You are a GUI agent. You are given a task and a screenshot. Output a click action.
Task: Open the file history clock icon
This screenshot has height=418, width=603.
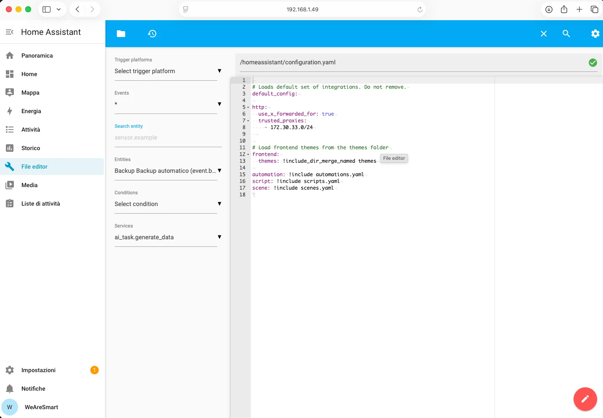152,34
